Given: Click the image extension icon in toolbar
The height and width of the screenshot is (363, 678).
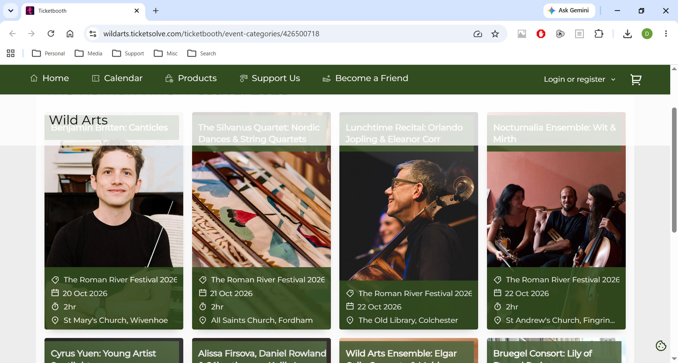Looking at the screenshot, I should click(x=522, y=34).
